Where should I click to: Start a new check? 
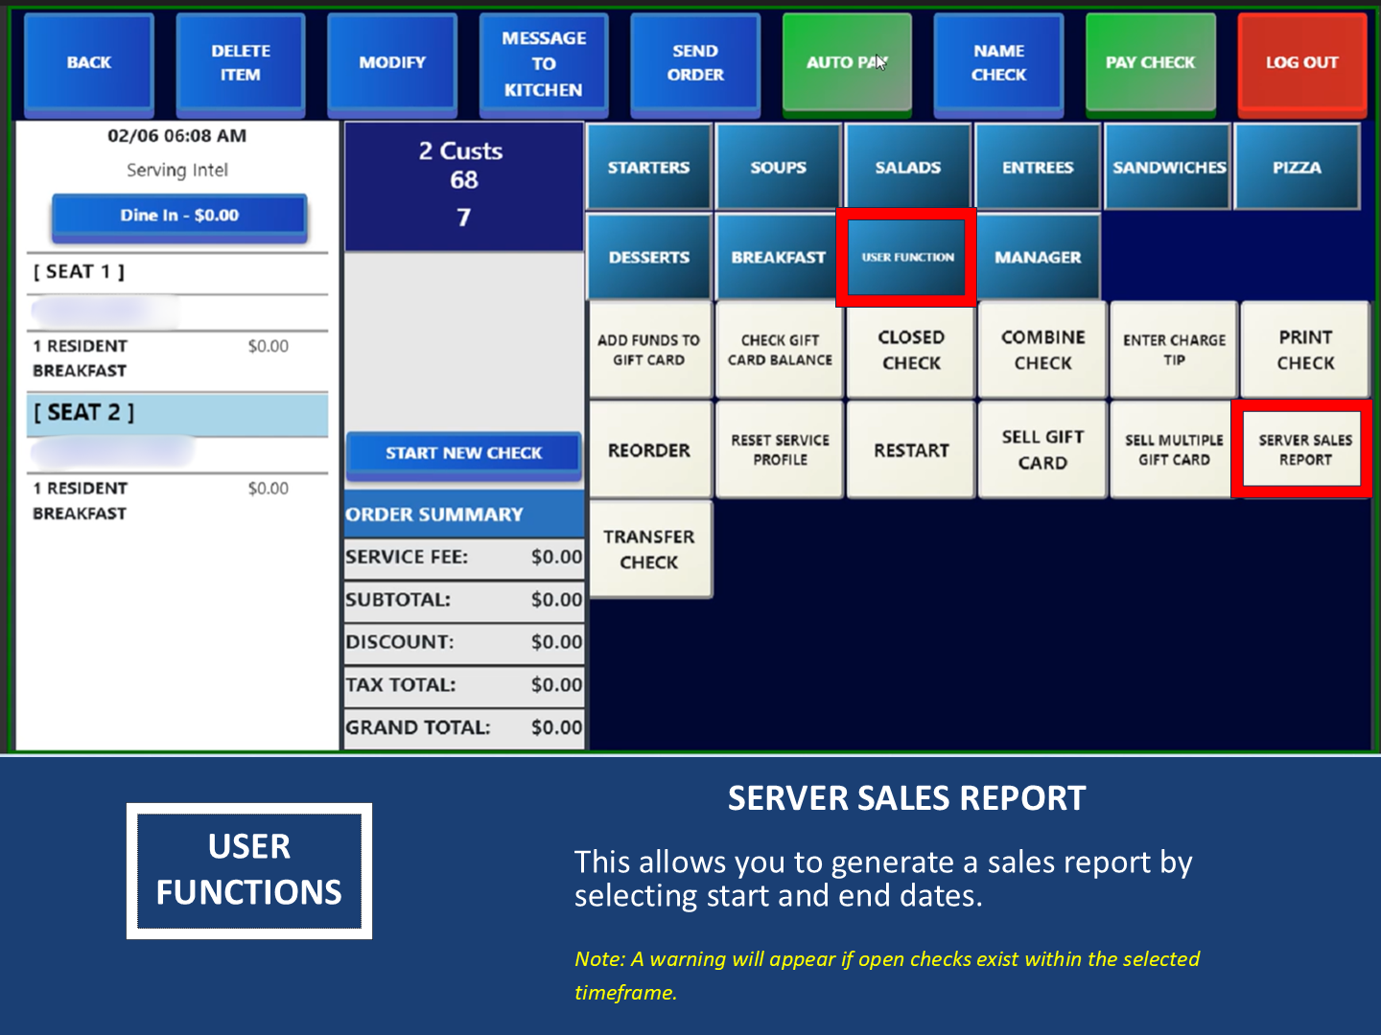(463, 453)
